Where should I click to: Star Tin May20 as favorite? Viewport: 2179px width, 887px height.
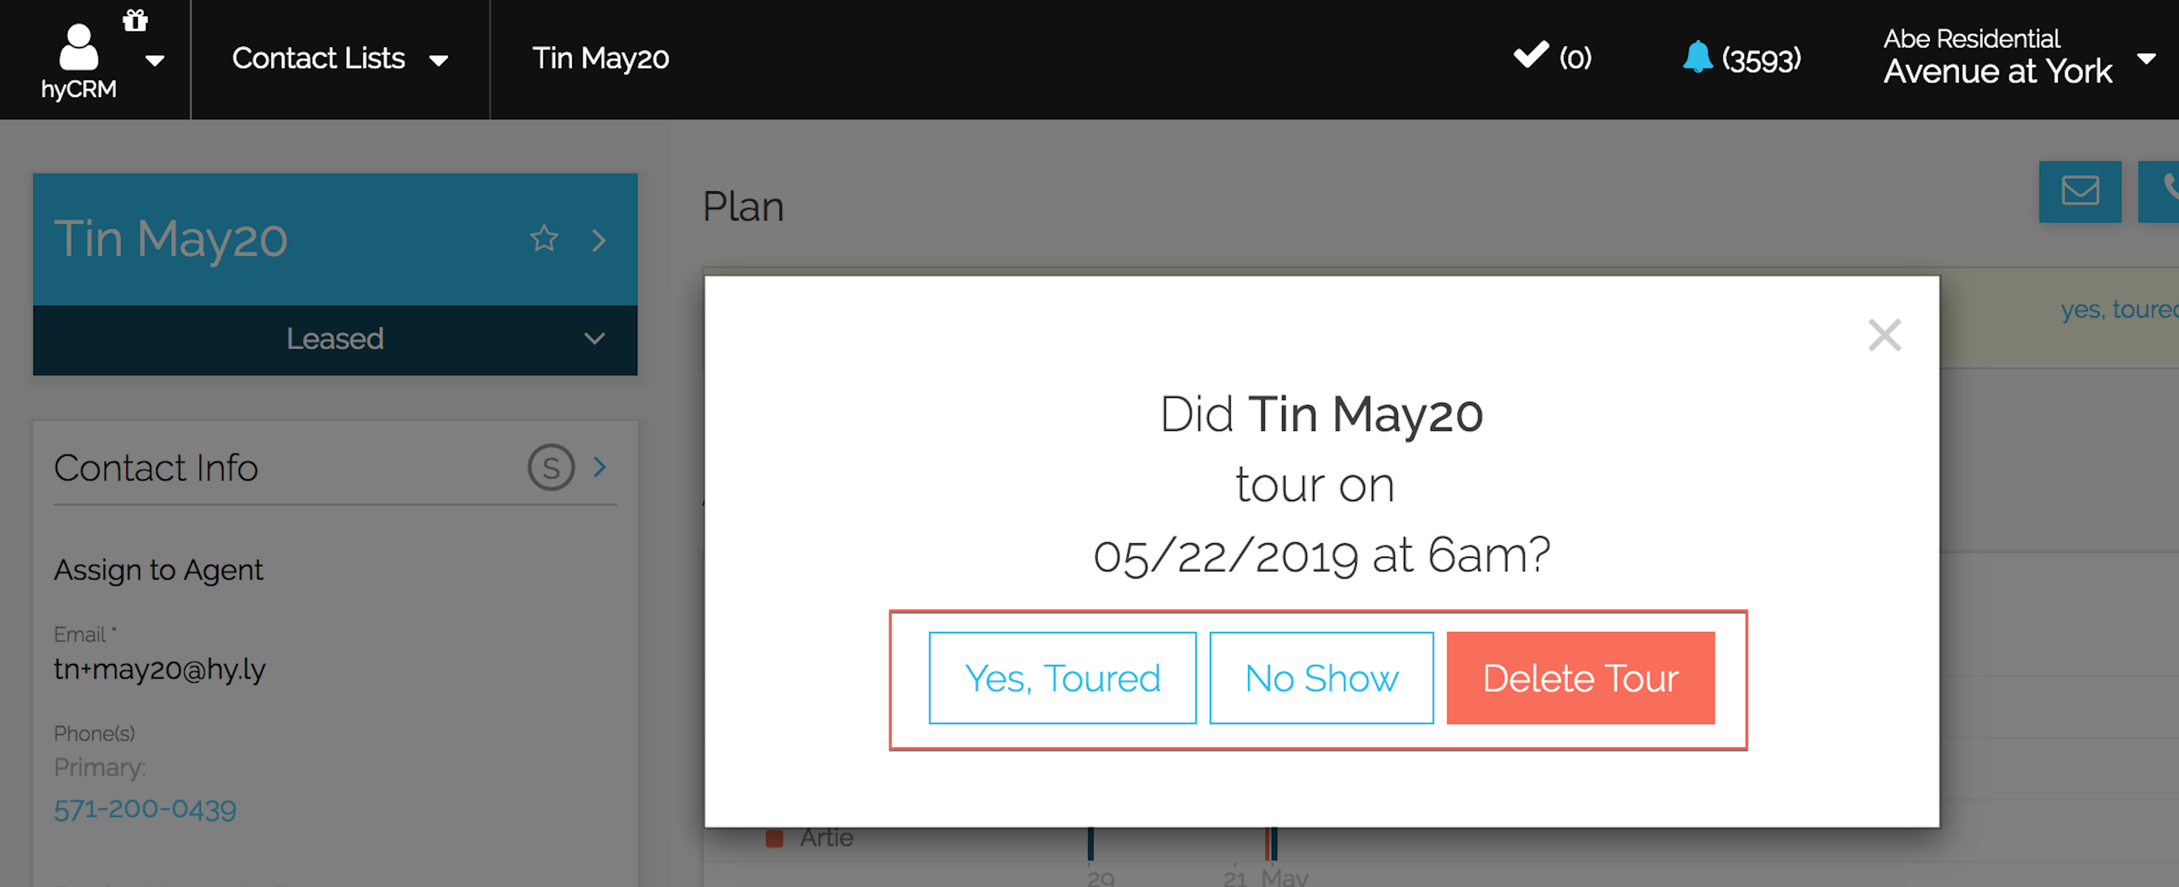544,238
